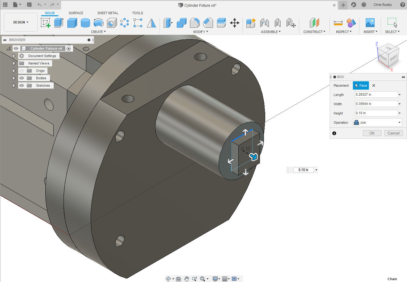407x282 pixels.
Task: Expand the Bodies folder
Action: click(x=14, y=78)
